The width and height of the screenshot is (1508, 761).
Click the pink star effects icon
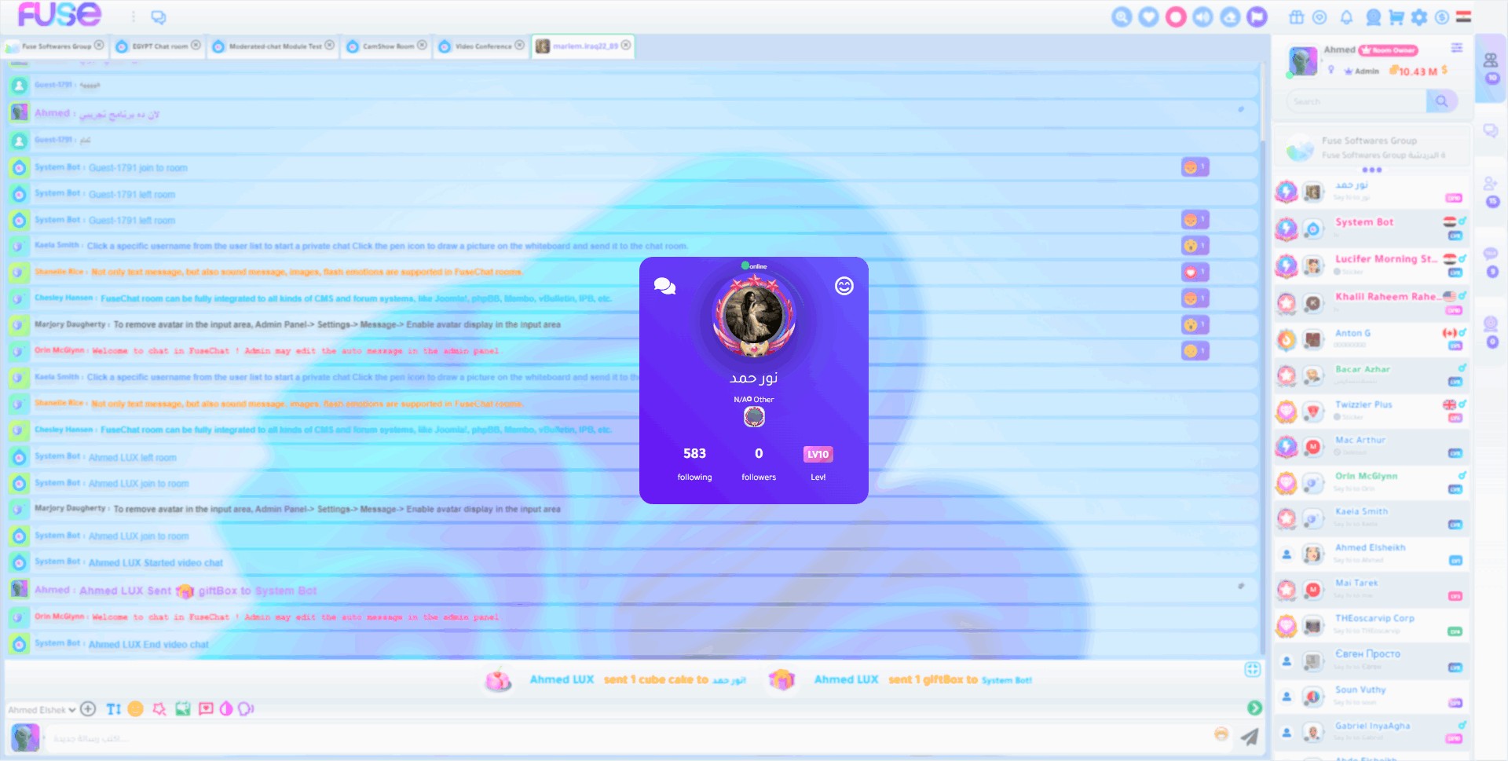coord(159,708)
